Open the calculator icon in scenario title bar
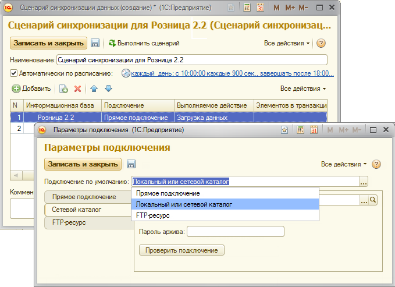The image size is (395, 287). 247,8
